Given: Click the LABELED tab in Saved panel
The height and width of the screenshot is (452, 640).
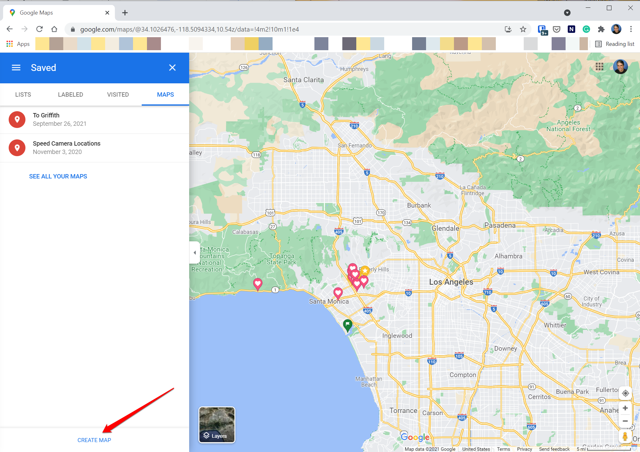Looking at the screenshot, I should pyautogui.click(x=70, y=94).
